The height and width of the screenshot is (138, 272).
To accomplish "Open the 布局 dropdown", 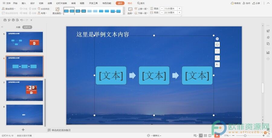I will pos(42,13).
